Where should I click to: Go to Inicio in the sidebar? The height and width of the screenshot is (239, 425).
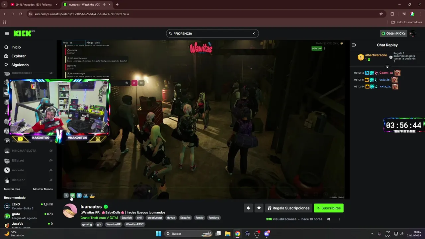click(x=16, y=47)
